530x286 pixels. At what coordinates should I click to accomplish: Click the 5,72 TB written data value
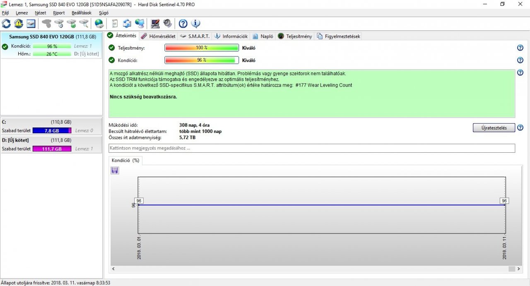coord(187,137)
